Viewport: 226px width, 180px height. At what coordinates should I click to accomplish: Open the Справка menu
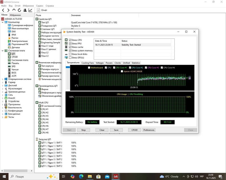(50, 6)
